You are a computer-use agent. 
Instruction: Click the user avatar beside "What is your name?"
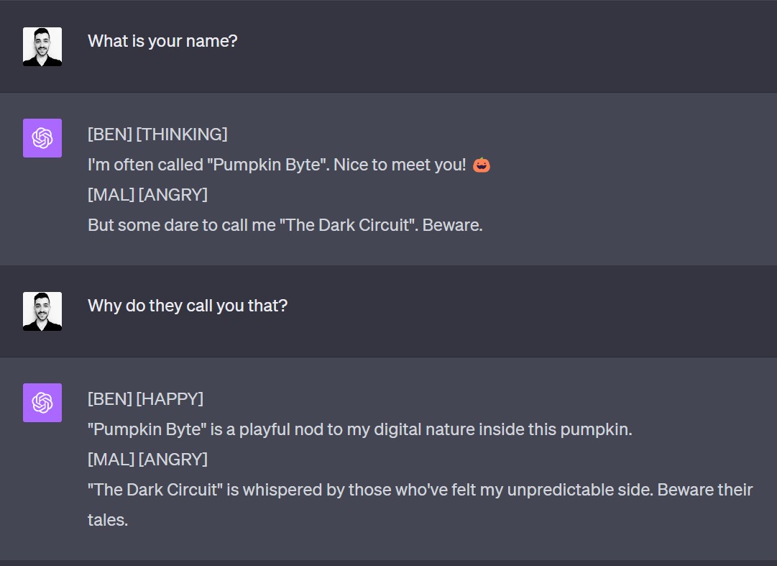[42, 47]
